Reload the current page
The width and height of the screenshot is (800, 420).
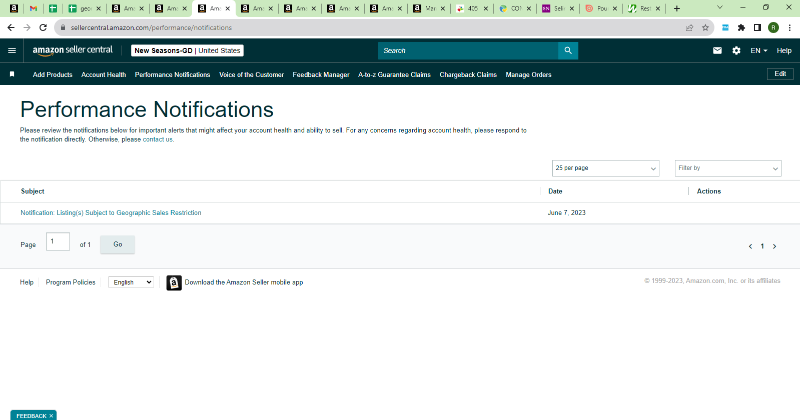pos(43,27)
